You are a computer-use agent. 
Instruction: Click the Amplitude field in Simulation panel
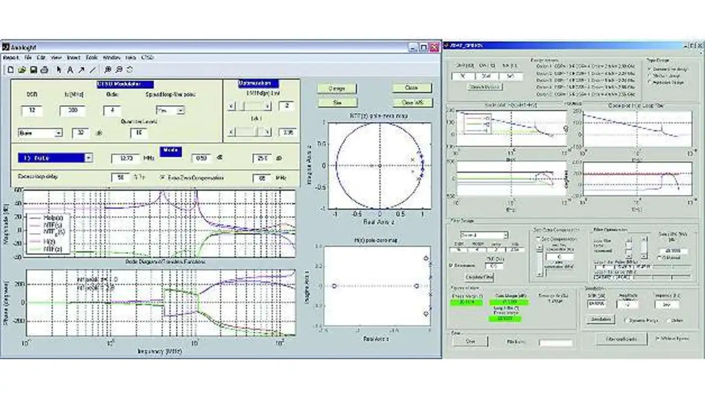pos(627,305)
